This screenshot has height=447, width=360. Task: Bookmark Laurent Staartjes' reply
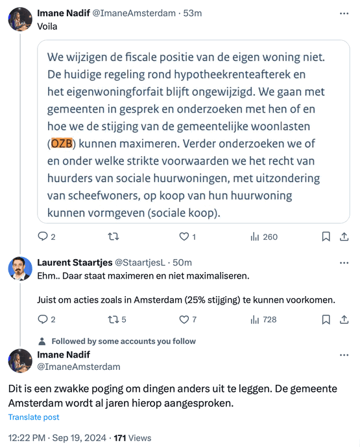pyautogui.click(x=326, y=319)
